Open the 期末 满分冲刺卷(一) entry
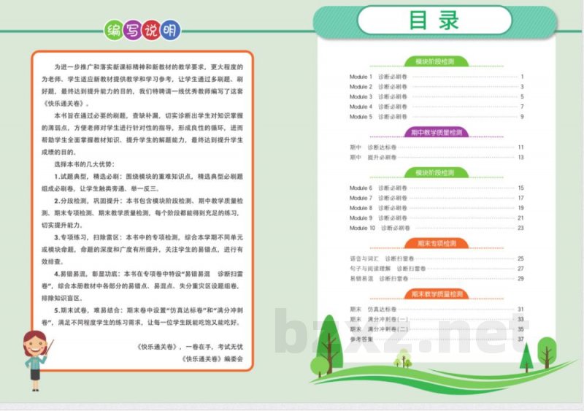The image size is (584, 411). (437, 319)
